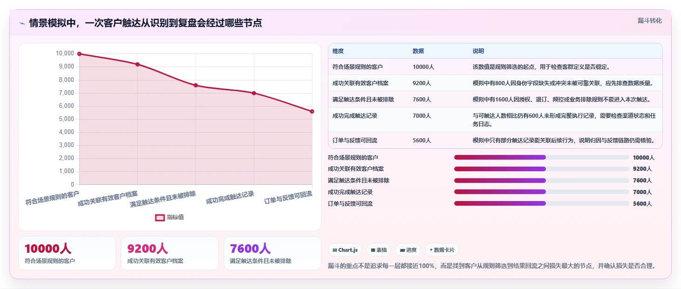Click the 维度 table column header
This screenshot has width=681, height=289.
(x=338, y=51)
